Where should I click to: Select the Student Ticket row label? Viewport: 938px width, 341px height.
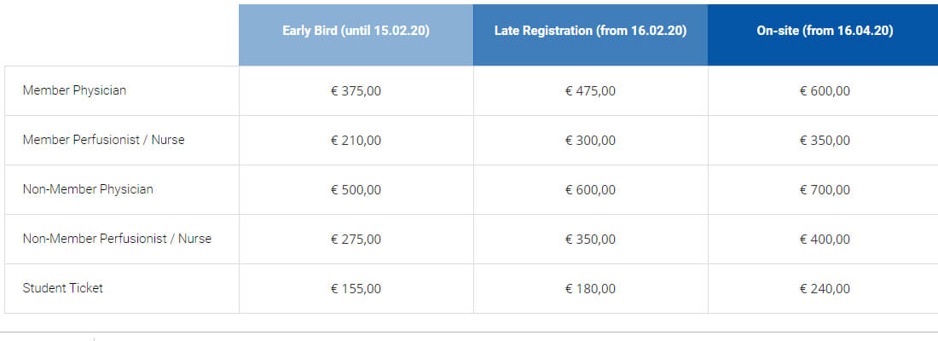[x=63, y=288]
